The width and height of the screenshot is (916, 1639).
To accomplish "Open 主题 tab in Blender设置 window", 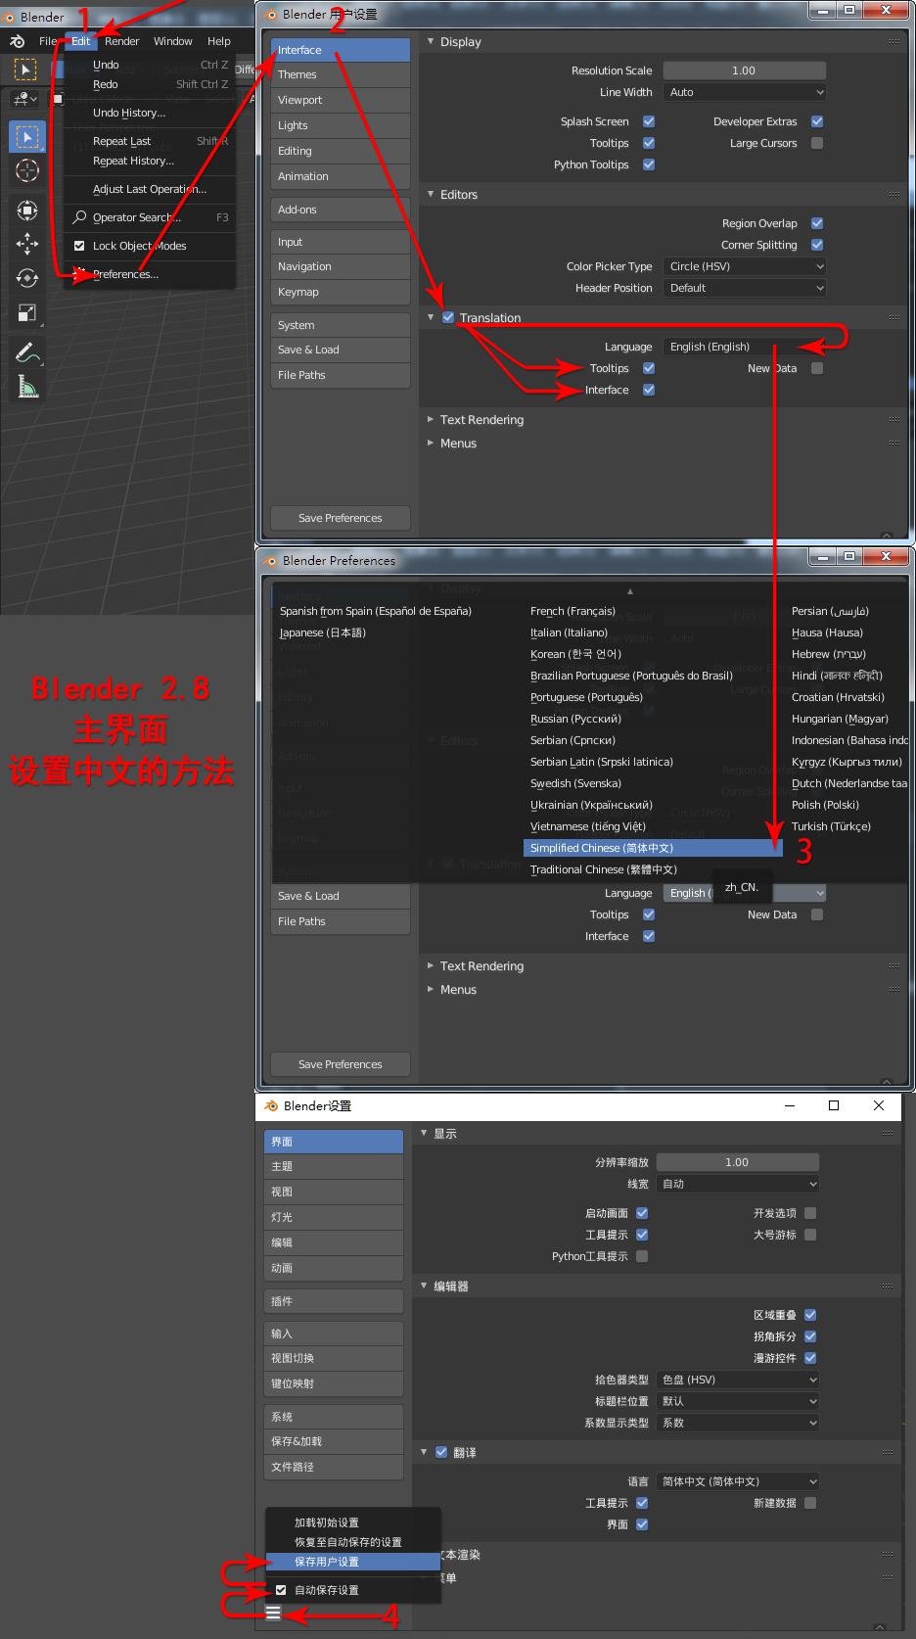I will (334, 1166).
